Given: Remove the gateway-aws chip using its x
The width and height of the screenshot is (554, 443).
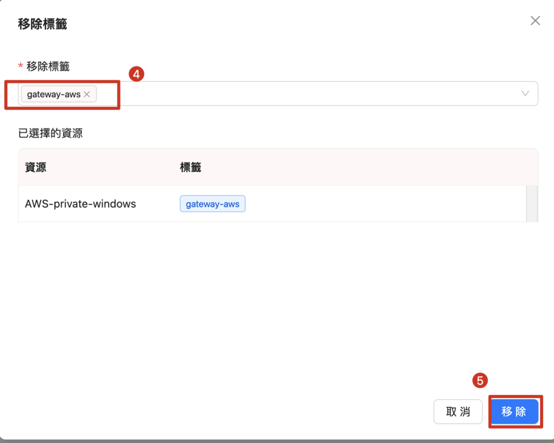Looking at the screenshot, I should tap(87, 94).
